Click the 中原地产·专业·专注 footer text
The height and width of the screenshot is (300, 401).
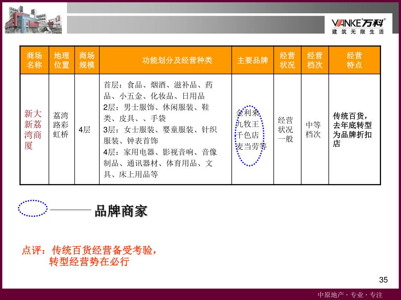[350, 295]
